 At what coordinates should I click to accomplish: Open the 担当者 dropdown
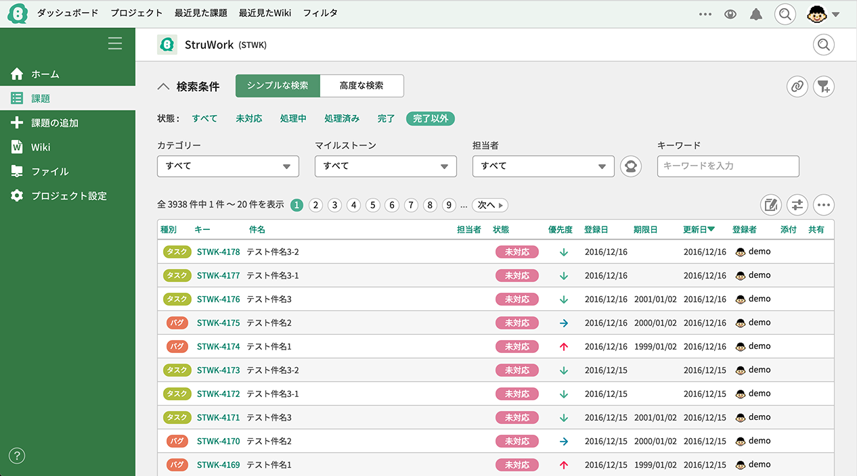click(x=543, y=166)
